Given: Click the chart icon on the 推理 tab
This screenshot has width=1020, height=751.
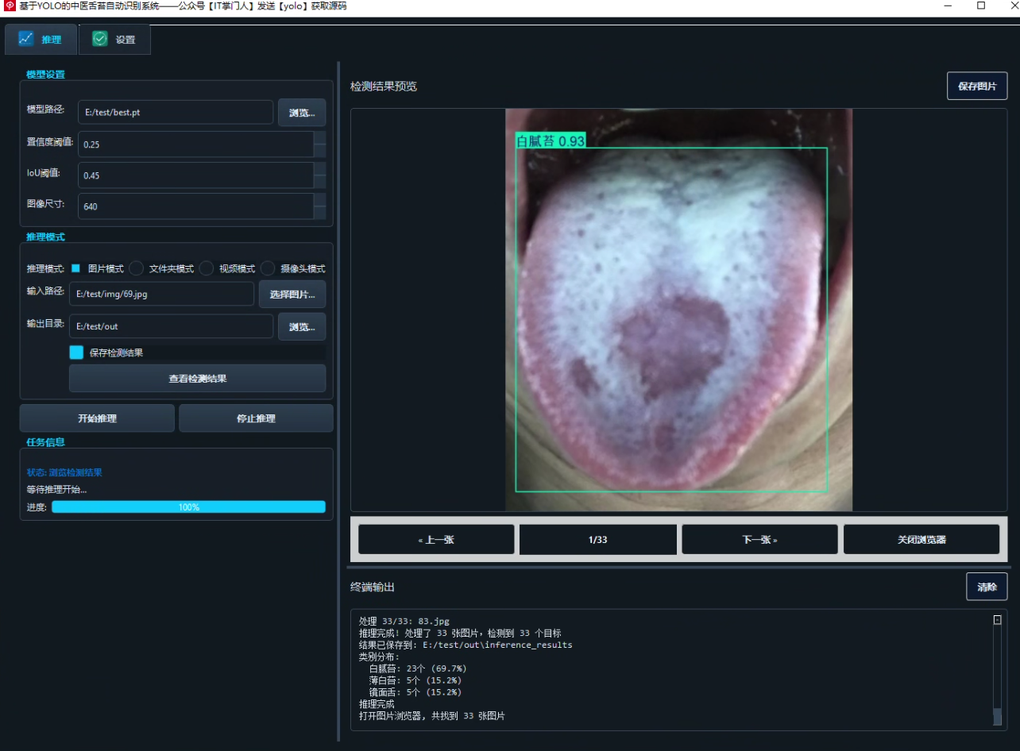Looking at the screenshot, I should pyautogui.click(x=26, y=39).
